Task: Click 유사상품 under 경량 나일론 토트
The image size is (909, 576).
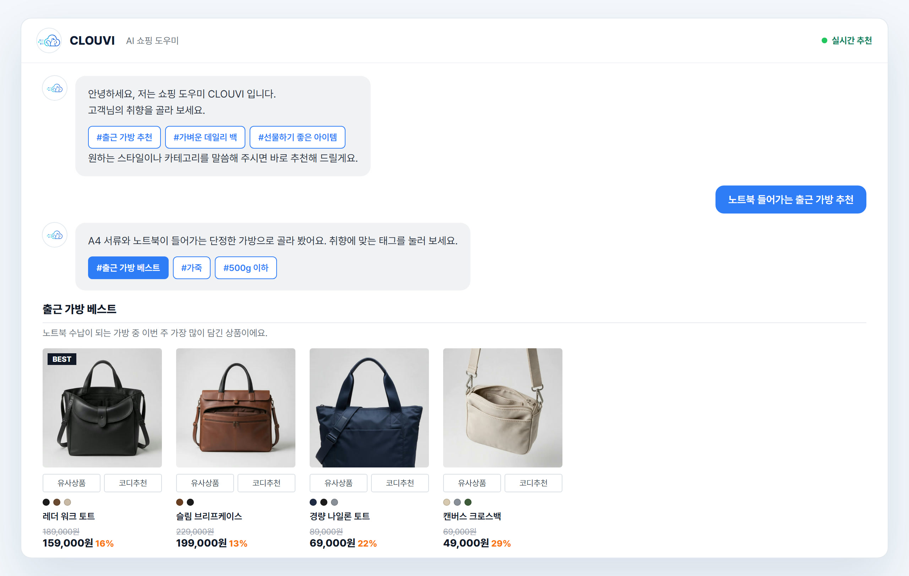Action: (x=339, y=483)
